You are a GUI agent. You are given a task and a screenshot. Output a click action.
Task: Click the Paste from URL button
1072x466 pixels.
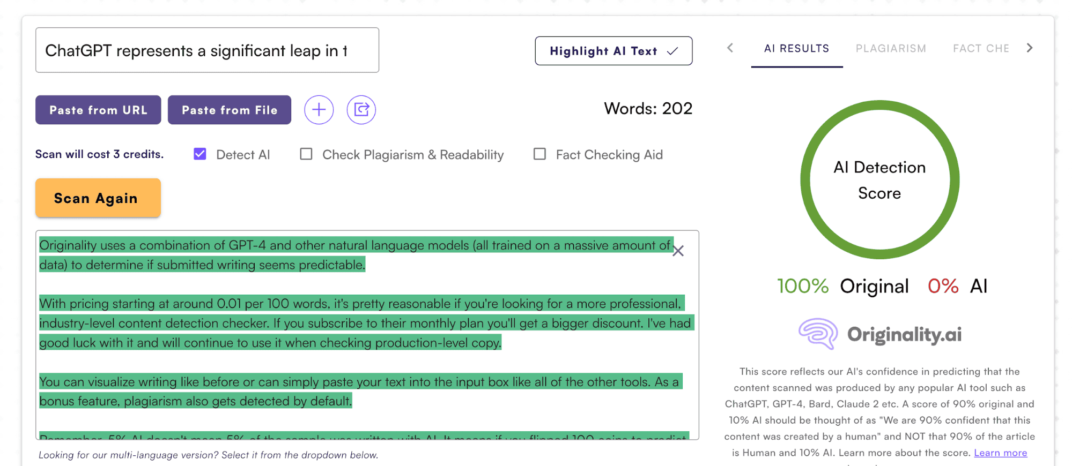point(98,110)
